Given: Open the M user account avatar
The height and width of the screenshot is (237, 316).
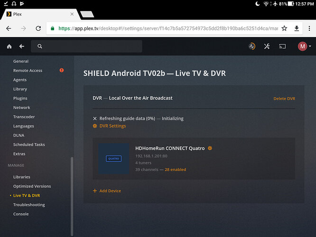Looking at the screenshot, I should (303, 46).
